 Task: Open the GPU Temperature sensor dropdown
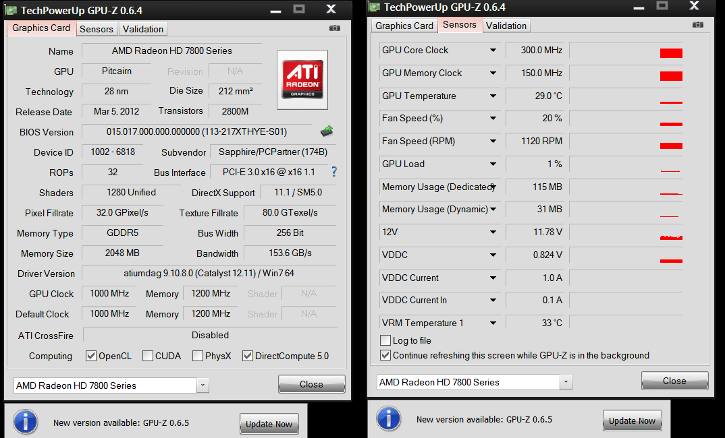[x=493, y=96]
